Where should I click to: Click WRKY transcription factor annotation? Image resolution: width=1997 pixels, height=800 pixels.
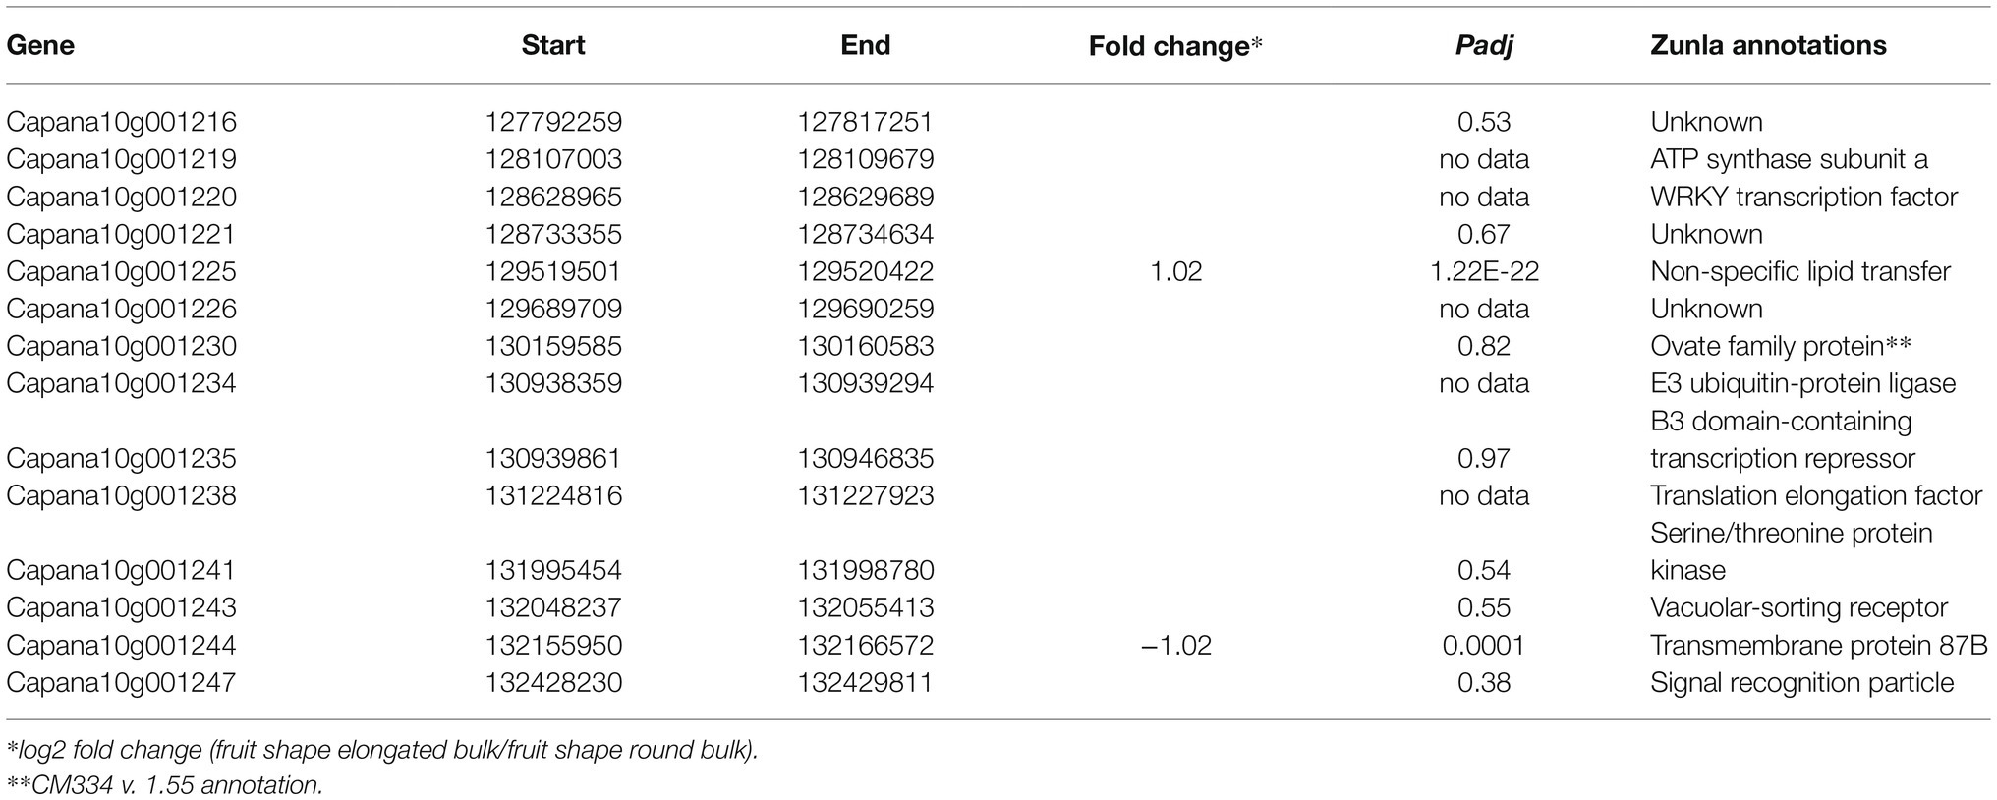click(1804, 197)
